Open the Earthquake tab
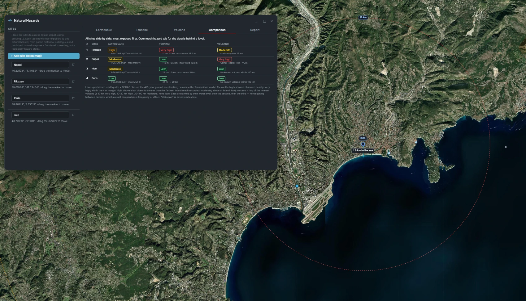 pyautogui.click(x=104, y=30)
